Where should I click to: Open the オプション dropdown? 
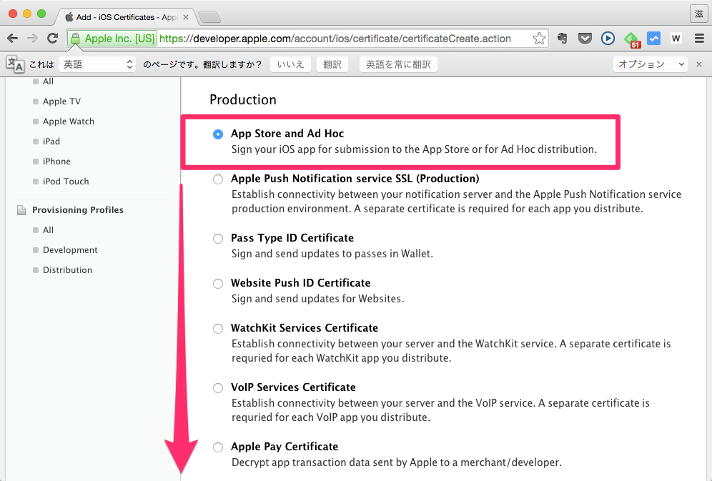[651, 64]
